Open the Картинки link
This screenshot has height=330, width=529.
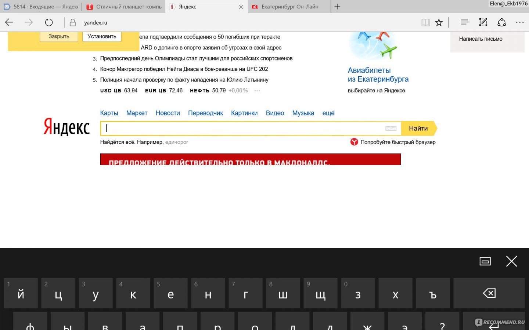(x=244, y=113)
